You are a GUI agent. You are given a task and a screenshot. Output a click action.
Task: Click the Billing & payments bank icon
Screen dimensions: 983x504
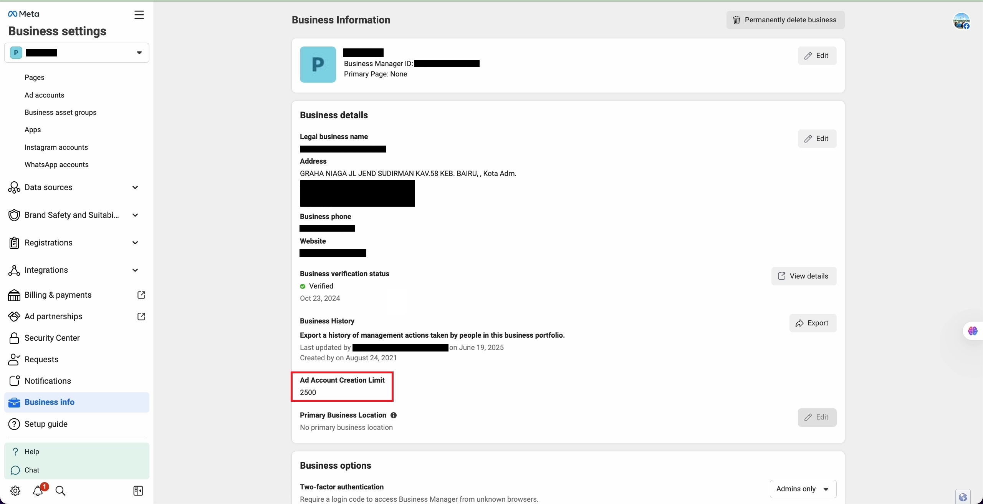(x=14, y=295)
